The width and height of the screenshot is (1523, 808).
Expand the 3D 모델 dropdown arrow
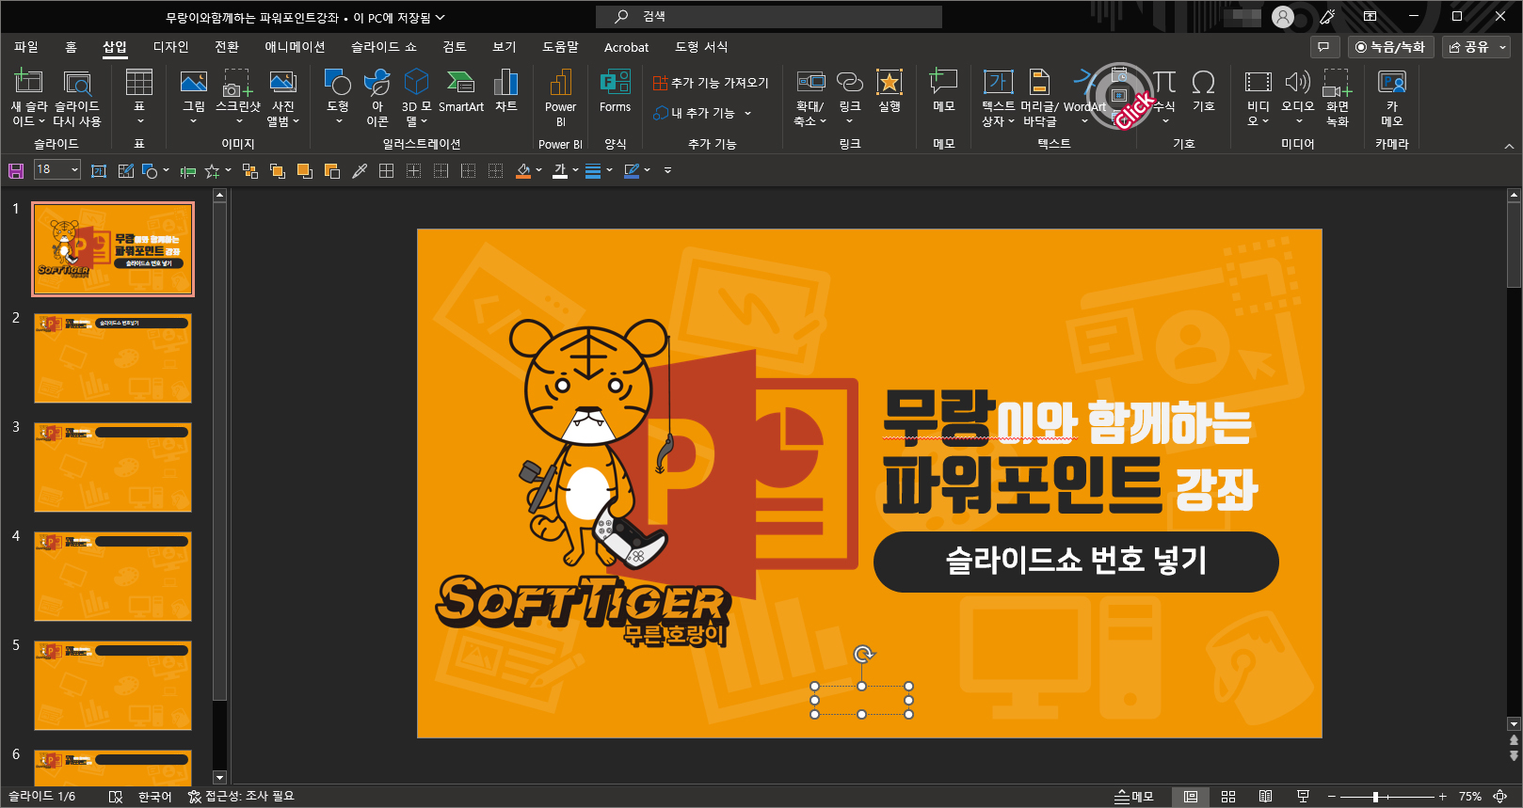(424, 121)
